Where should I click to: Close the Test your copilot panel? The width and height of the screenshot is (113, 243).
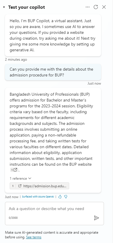coord(104,7)
